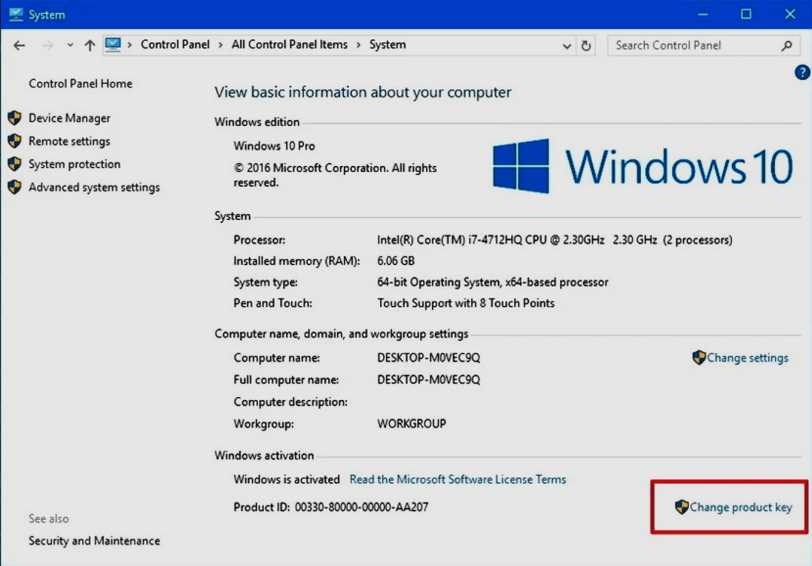
Task: Click the computer icon in address bar
Action: pos(113,44)
